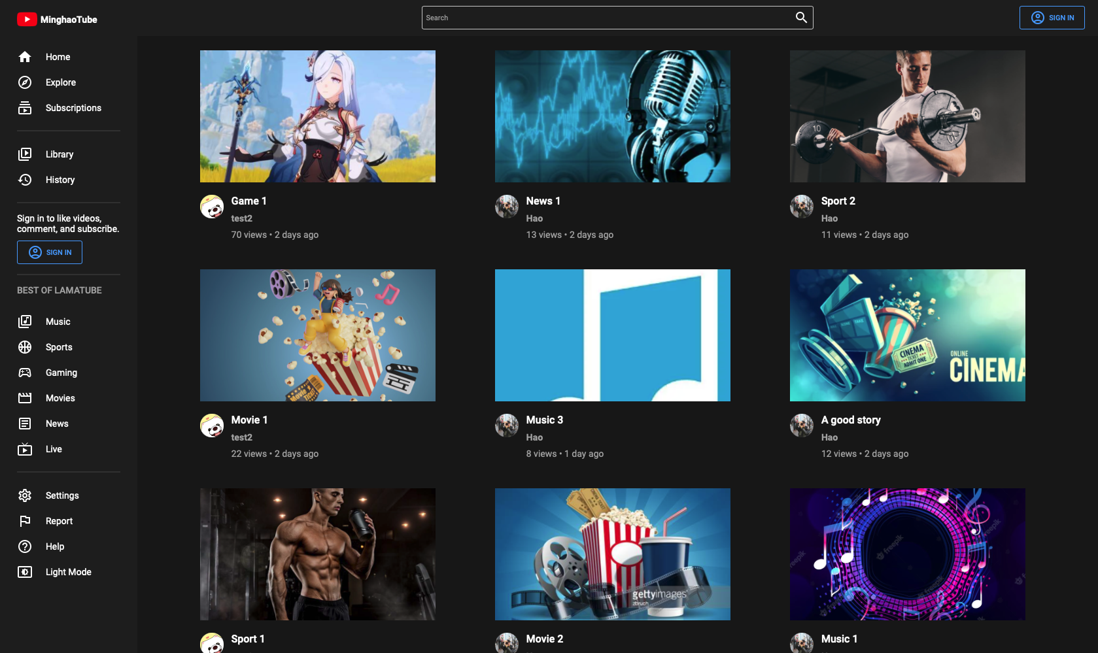Screen dimensions: 1098x653
Task: Play the Movie 2 popcorn thumbnail
Action: [613, 554]
